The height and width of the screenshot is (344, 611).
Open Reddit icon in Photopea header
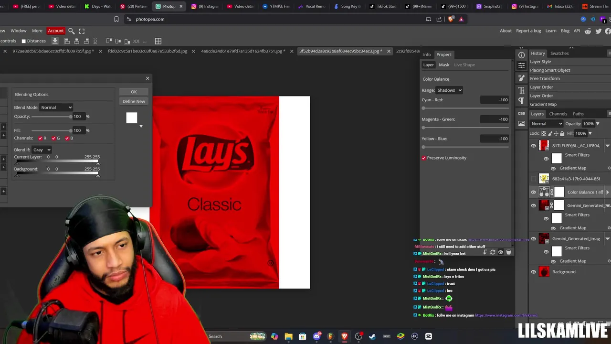point(588,31)
